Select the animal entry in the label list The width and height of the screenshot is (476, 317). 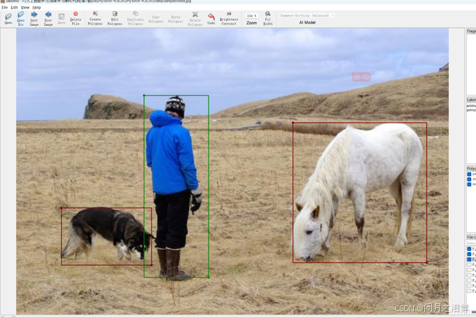pos(471,106)
